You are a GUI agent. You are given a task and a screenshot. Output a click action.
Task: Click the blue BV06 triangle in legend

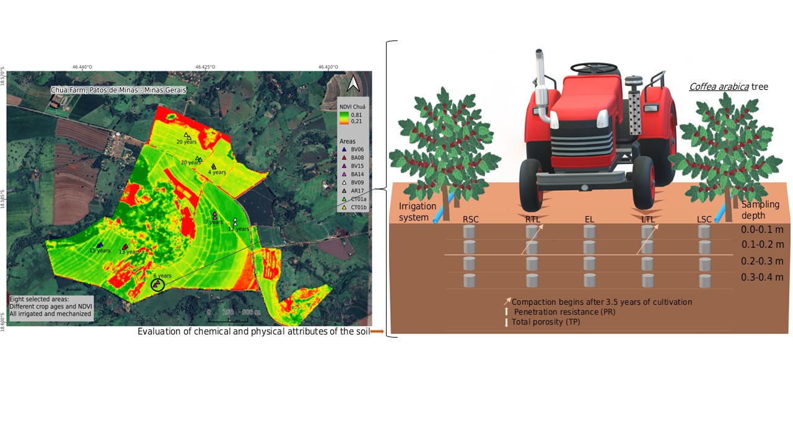344,149
